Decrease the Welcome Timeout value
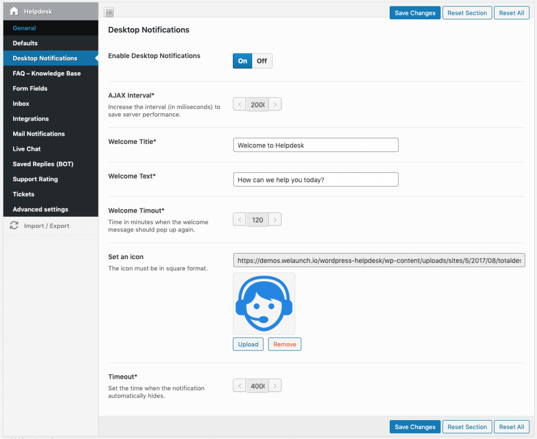Image resolution: width=537 pixels, height=439 pixels. [x=240, y=220]
